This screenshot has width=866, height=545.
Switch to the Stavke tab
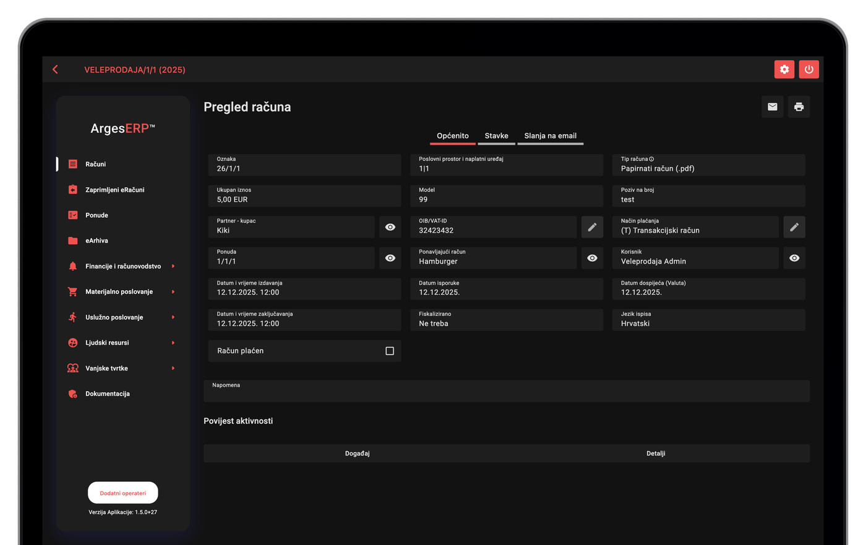(496, 136)
